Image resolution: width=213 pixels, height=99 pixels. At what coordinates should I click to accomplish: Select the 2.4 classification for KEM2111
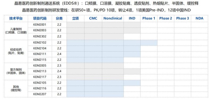(59, 54)
